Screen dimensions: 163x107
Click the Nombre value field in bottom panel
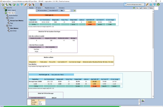[42, 100]
